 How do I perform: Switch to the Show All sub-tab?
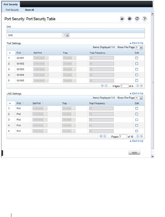pos(29,10)
